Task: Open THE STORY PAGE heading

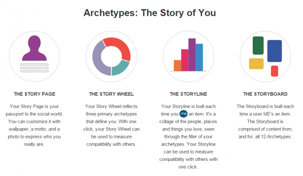Action: (35, 94)
